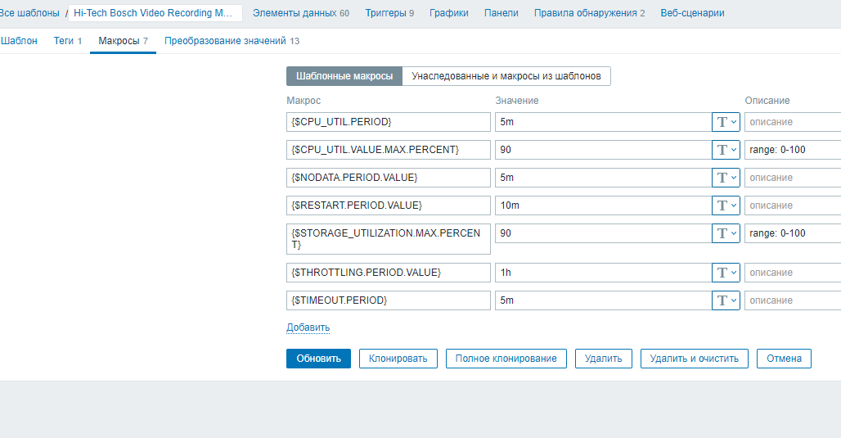Switch to Унаследованные и макросы из шаблонов
Image resolution: width=841 pixels, height=438 pixels.
click(506, 76)
